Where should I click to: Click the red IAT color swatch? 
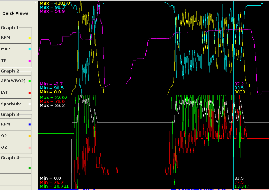point(30,93)
